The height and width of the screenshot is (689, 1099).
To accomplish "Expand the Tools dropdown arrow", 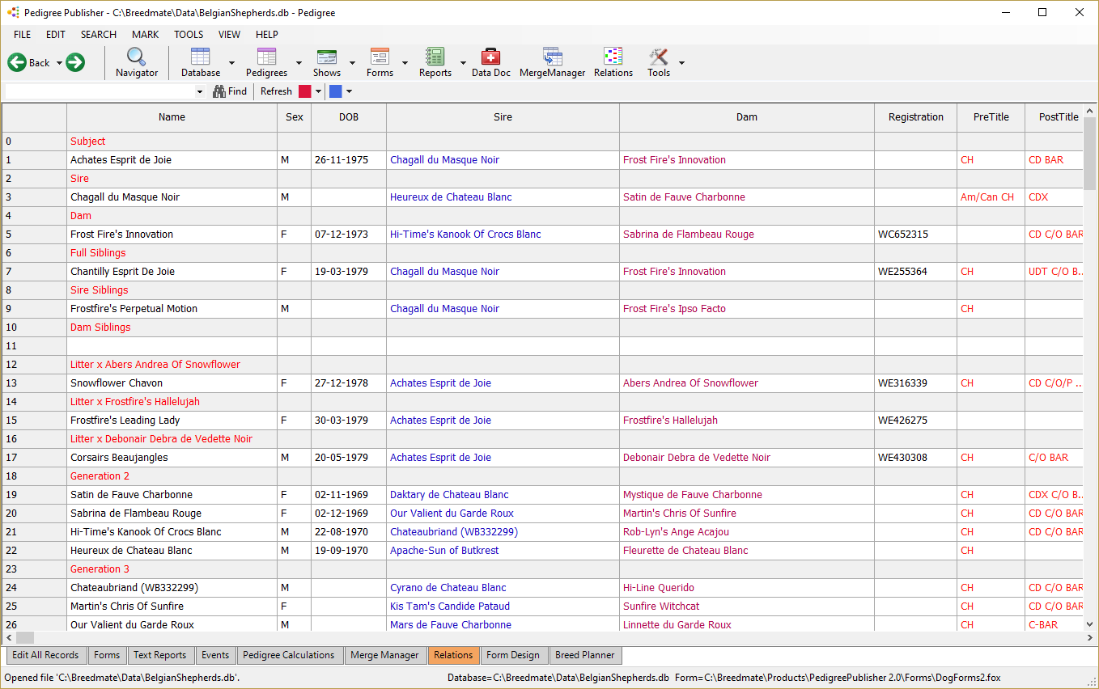I will coord(681,63).
